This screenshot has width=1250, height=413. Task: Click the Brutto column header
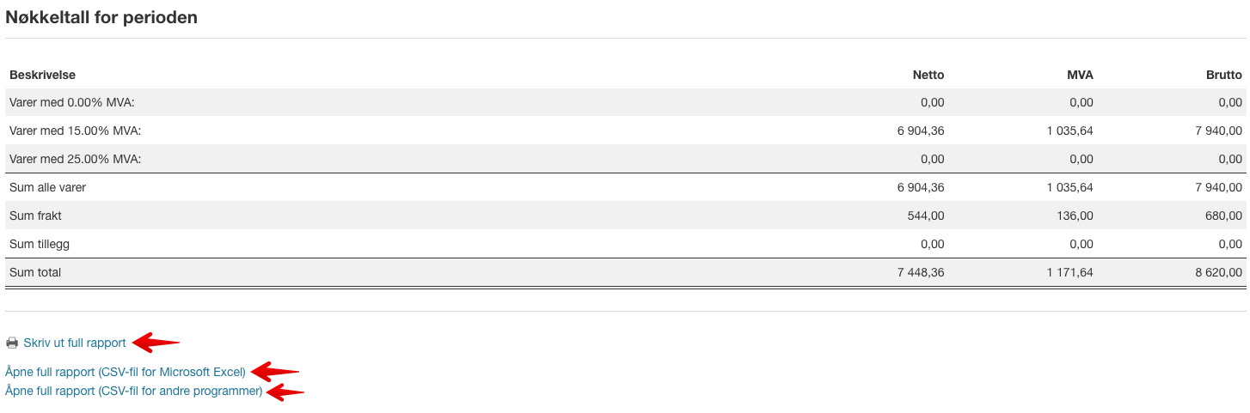point(1224,75)
